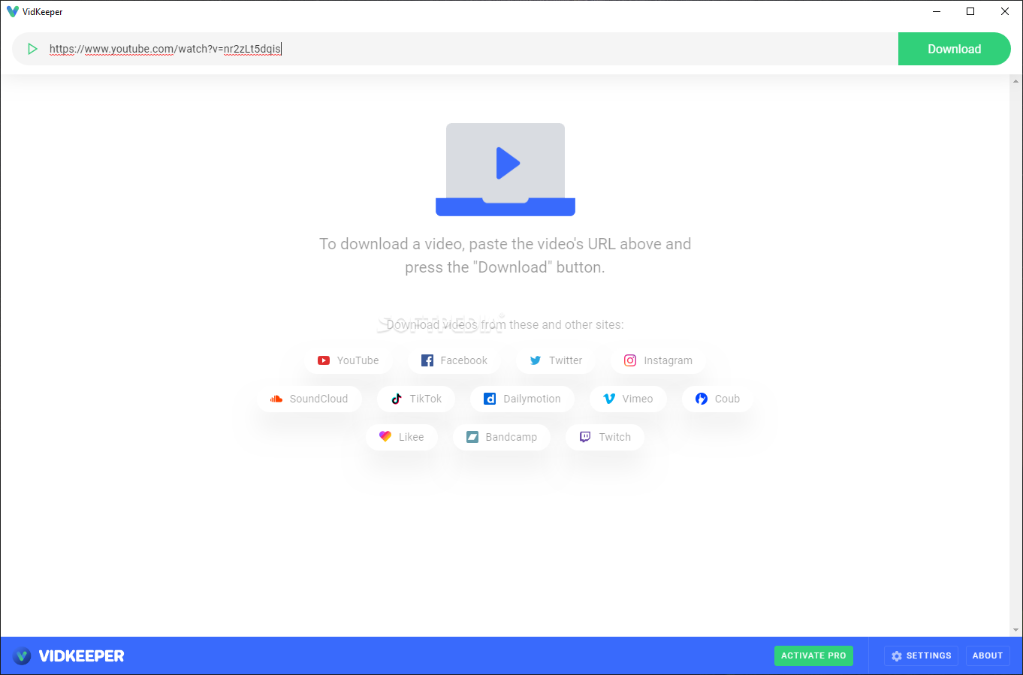
Task: Open the ABOUT page
Action: [988, 655]
